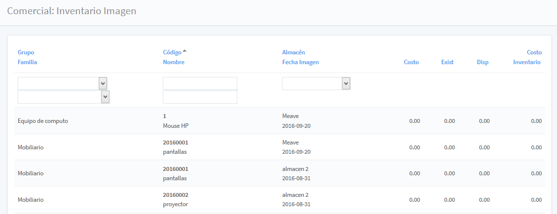Screen dimensions: 557x214
Task: Sort by Familia column header
Action: click(x=27, y=62)
